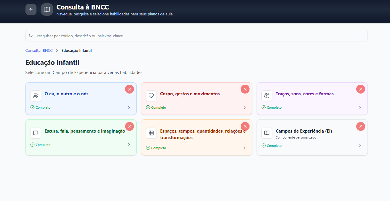Click the icon on Traços, sons, cores e formas card
390x201 pixels.
[267, 96]
